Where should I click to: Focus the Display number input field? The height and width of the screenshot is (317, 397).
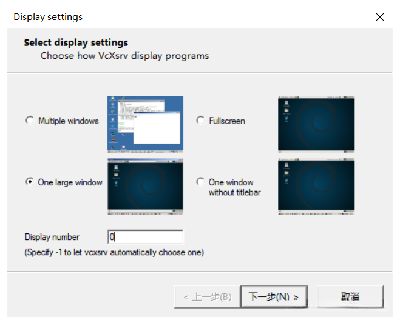(x=145, y=237)
